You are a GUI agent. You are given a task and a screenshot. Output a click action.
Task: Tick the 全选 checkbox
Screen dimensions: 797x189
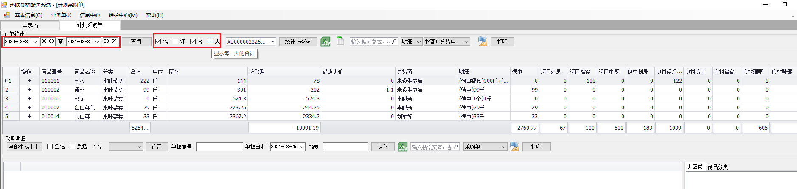(50, 146)
